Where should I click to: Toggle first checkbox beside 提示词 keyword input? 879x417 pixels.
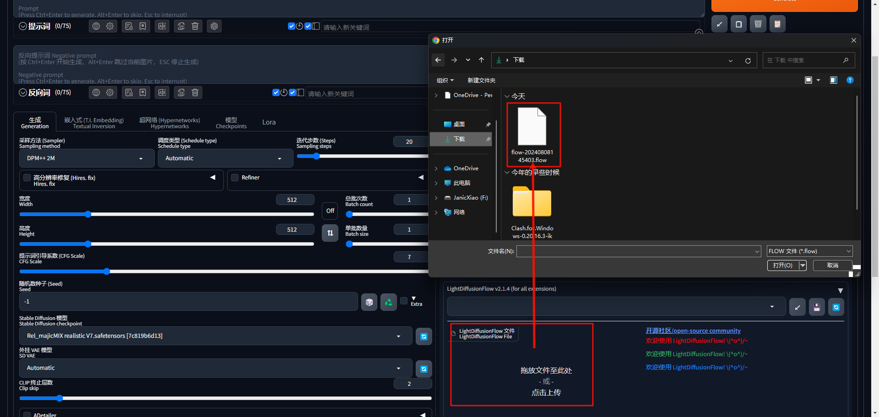tap(291, 26)
